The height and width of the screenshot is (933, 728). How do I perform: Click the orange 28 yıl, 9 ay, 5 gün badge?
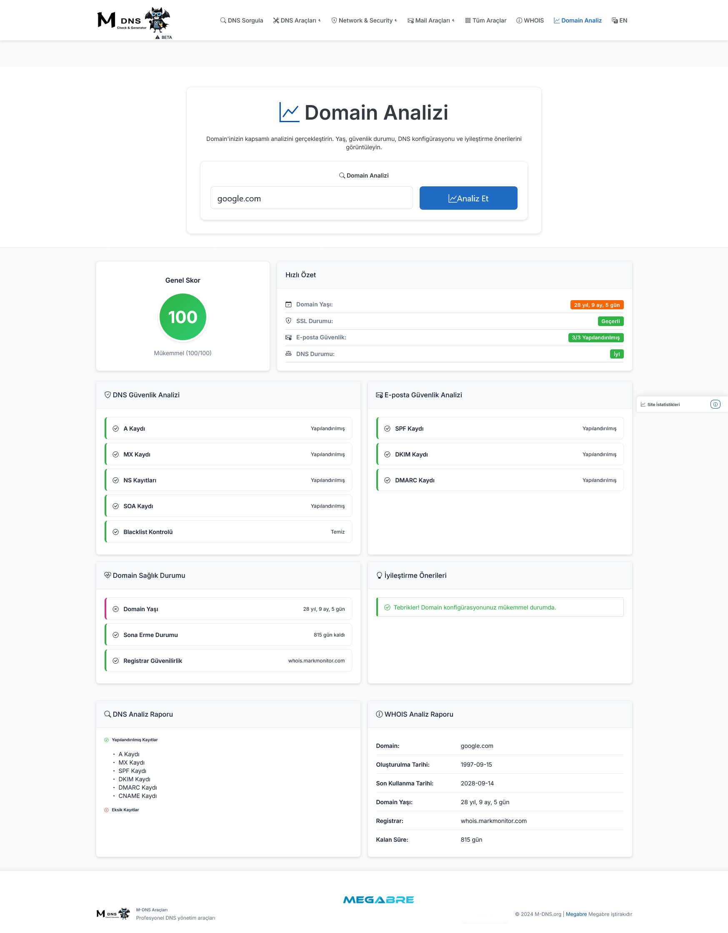(597, 305)
